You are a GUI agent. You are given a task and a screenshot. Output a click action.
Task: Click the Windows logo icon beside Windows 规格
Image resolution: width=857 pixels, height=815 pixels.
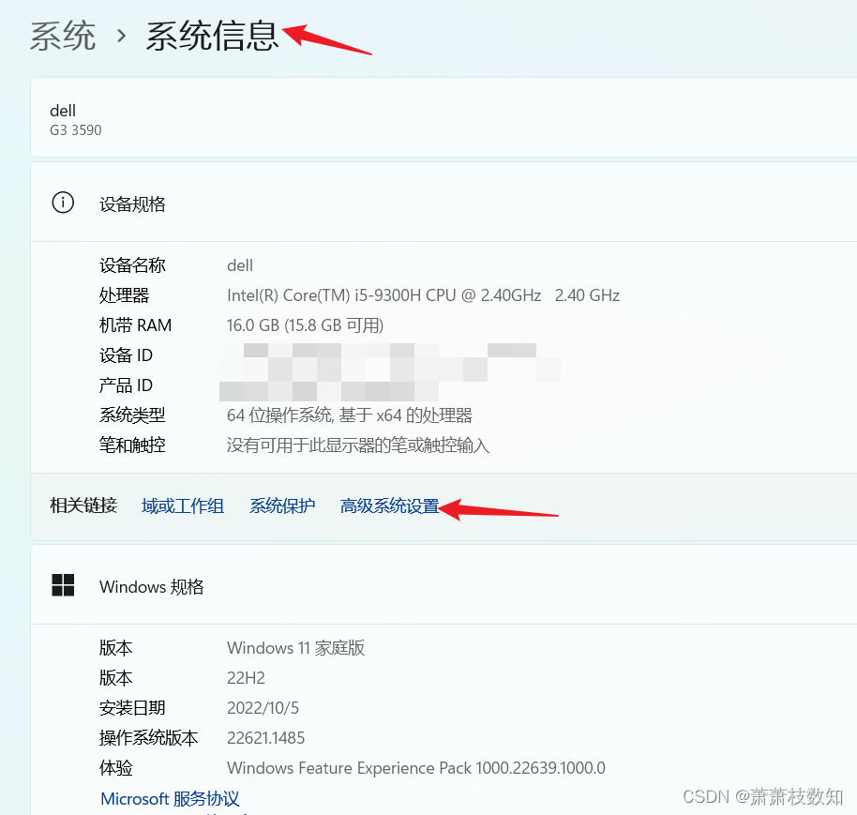pyautogui.click(x=63, y=585)
